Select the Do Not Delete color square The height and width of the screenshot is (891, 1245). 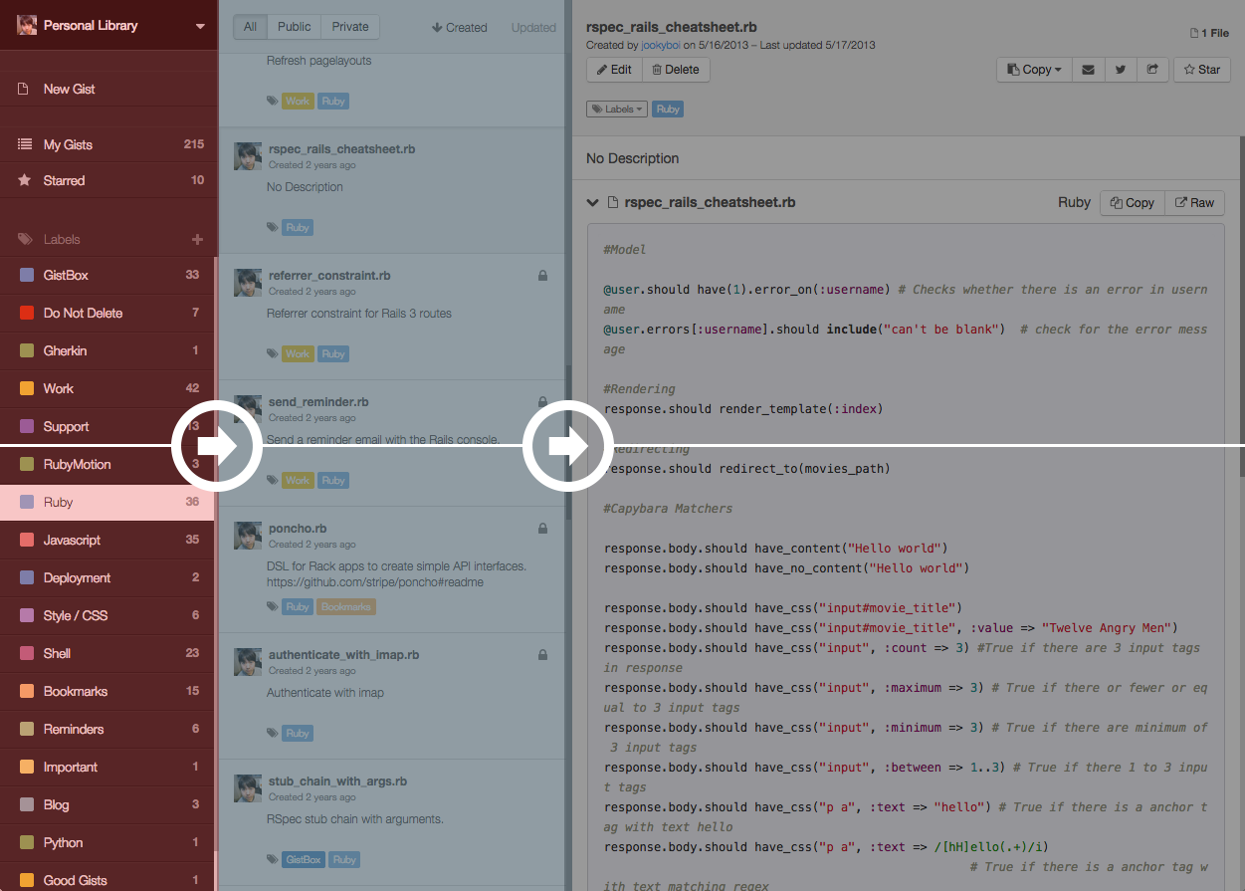click(26, 313)
